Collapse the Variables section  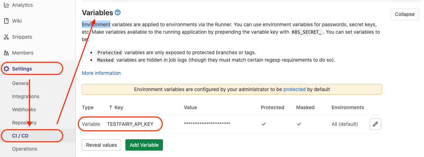tap(405, 14)
